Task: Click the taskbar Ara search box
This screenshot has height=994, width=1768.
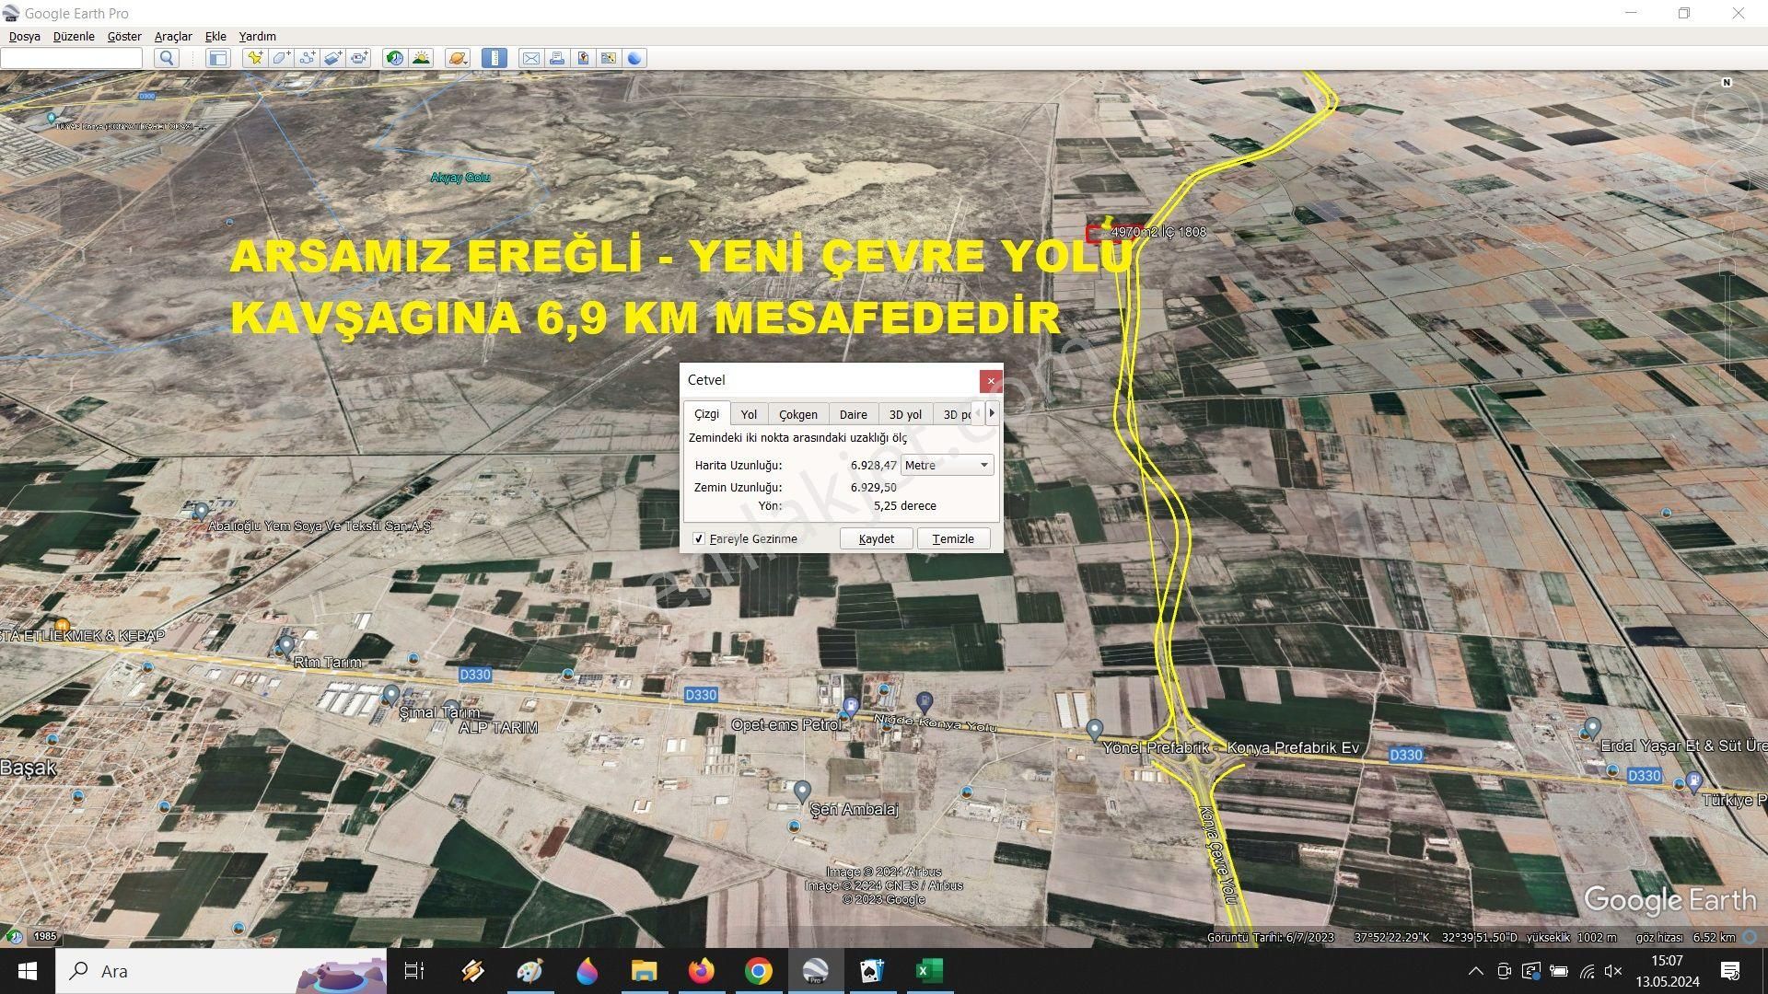Action: [221, 971]
